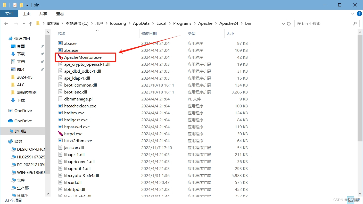Click the new folder quick access icon
The width and height of the screenshot is (363, 204).
point(21,5)
